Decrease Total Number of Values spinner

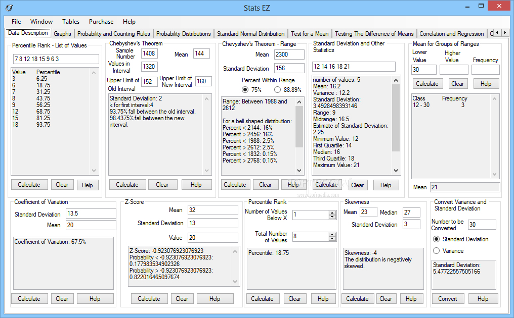[x=332, y=238]
